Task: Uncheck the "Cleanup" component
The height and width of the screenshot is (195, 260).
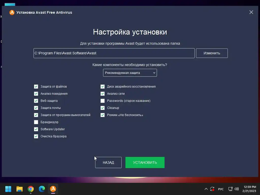Action: 103,108
